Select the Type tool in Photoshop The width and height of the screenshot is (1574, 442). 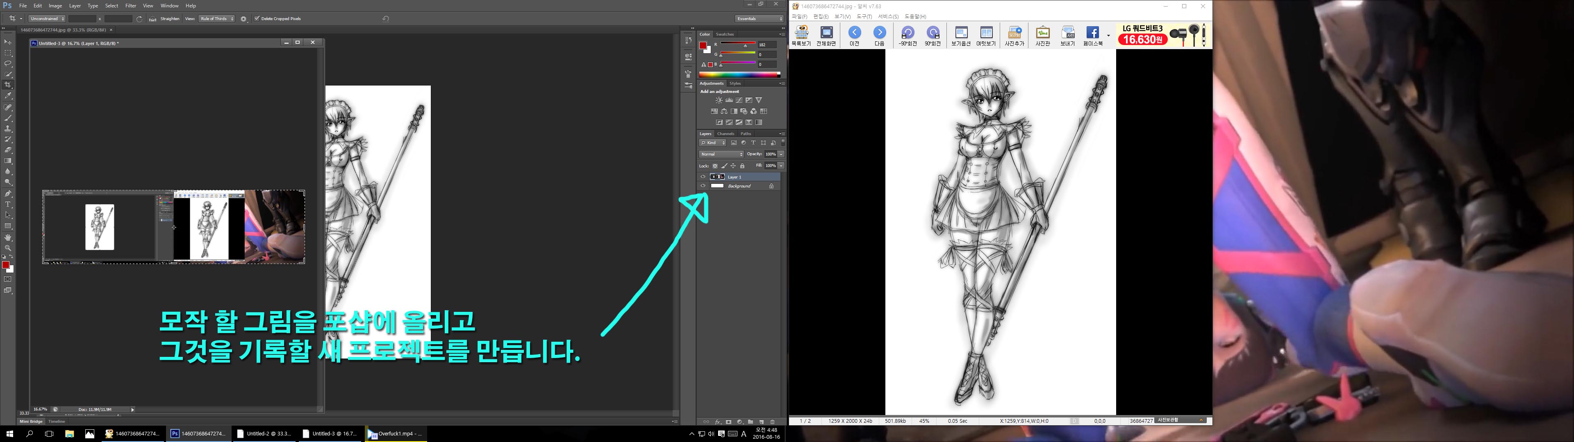8,204
